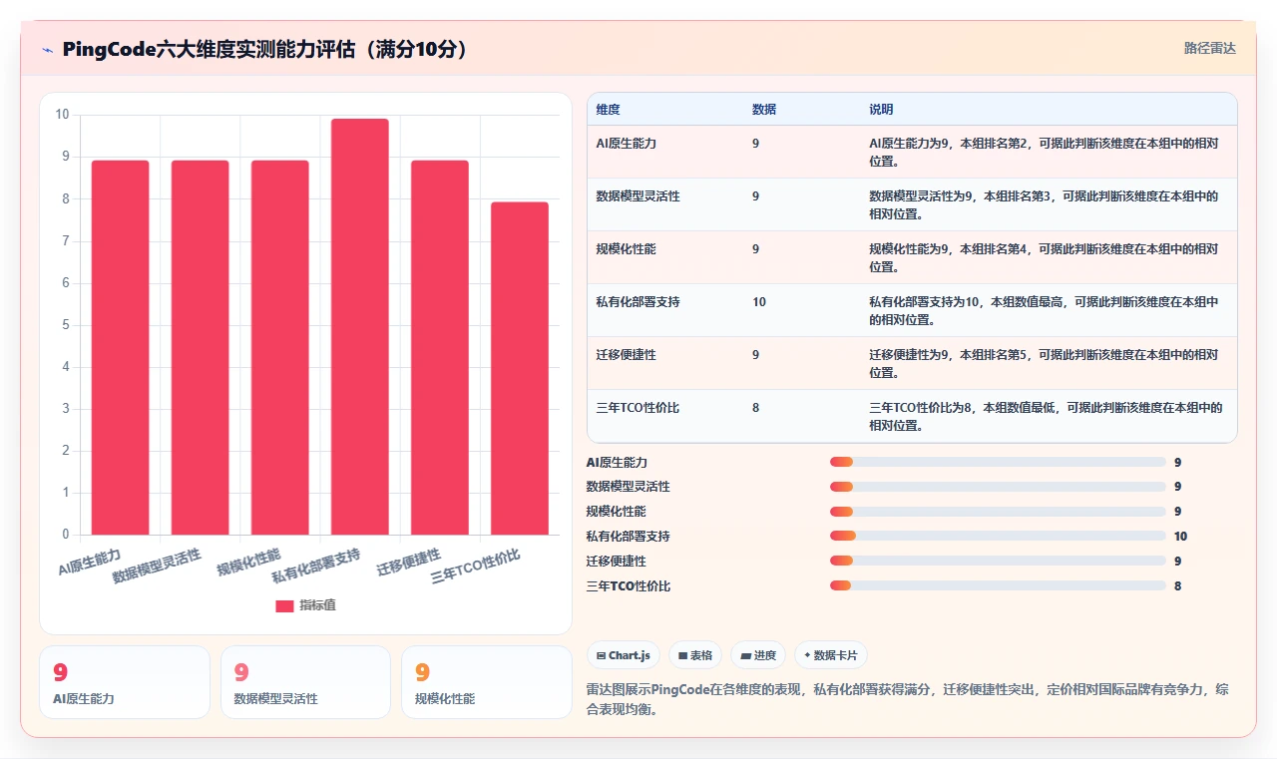Select the 规模化性能 cell in the table
This screenshot has width=1277, height=759.
coord(626,249)
